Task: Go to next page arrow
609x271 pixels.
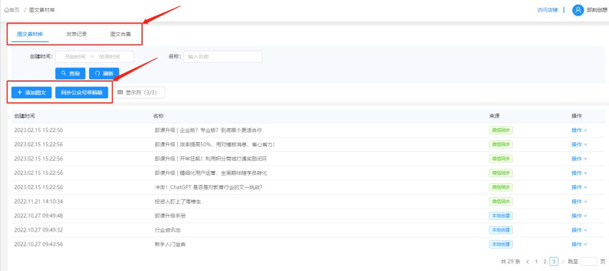Action: (563, 261)
